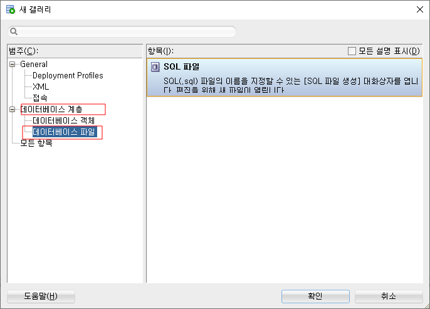Close the 새 갤러리 dialog

(x=419, y=9)
